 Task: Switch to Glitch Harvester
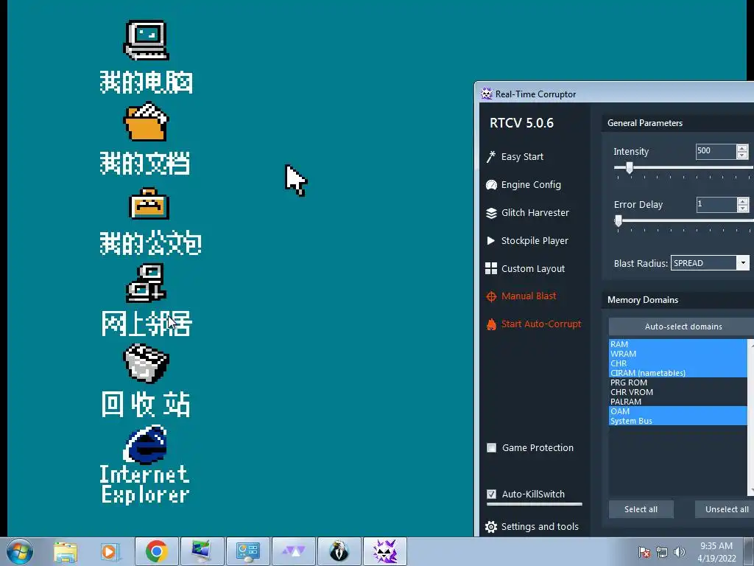point(535,213)
